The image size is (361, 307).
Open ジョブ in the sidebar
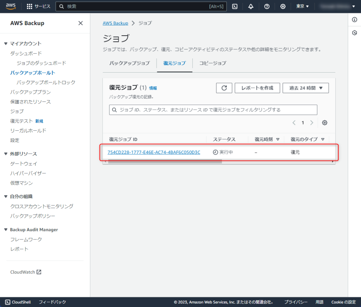pyautogui.click(x=17, y=111)
